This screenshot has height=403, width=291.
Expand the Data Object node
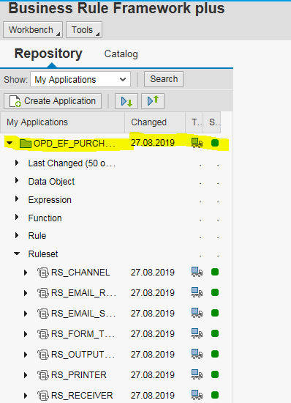click(17, 181)
